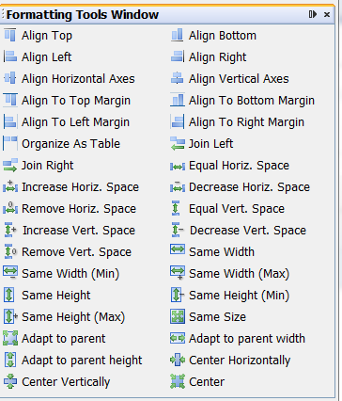Image resolution: width=342 pixels, height=401 pixels.
Task: Click the 'Align To Bottom Margin' label
Action: tap(252, 101)
